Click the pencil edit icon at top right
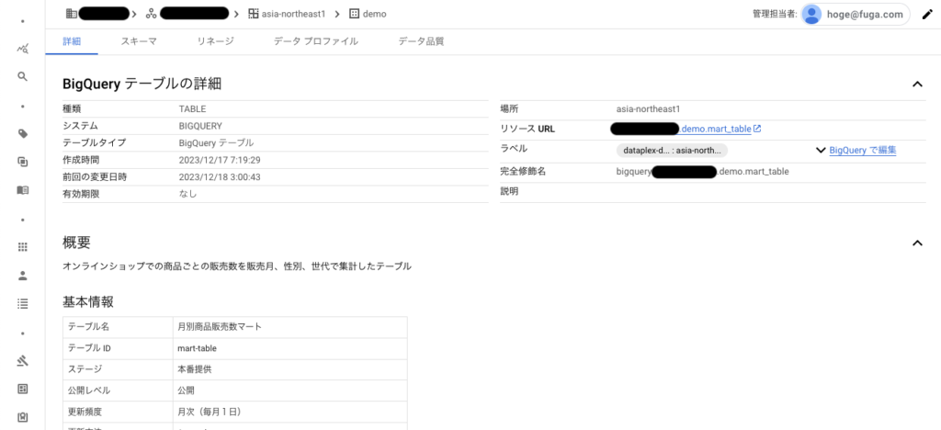 click(x=927, y=15)
